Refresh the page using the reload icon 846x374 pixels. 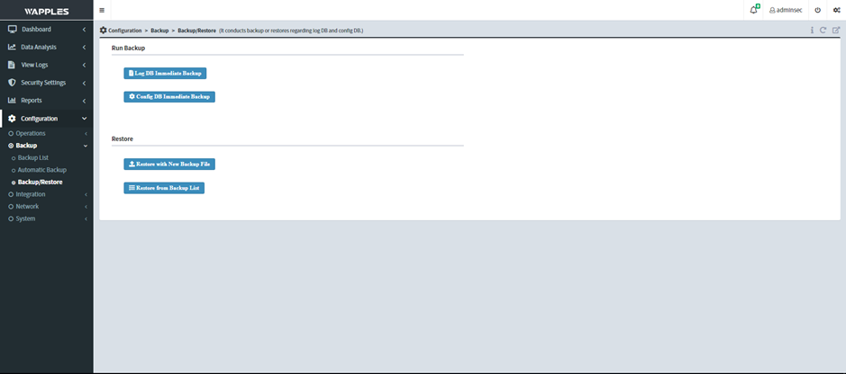(823, 31)
